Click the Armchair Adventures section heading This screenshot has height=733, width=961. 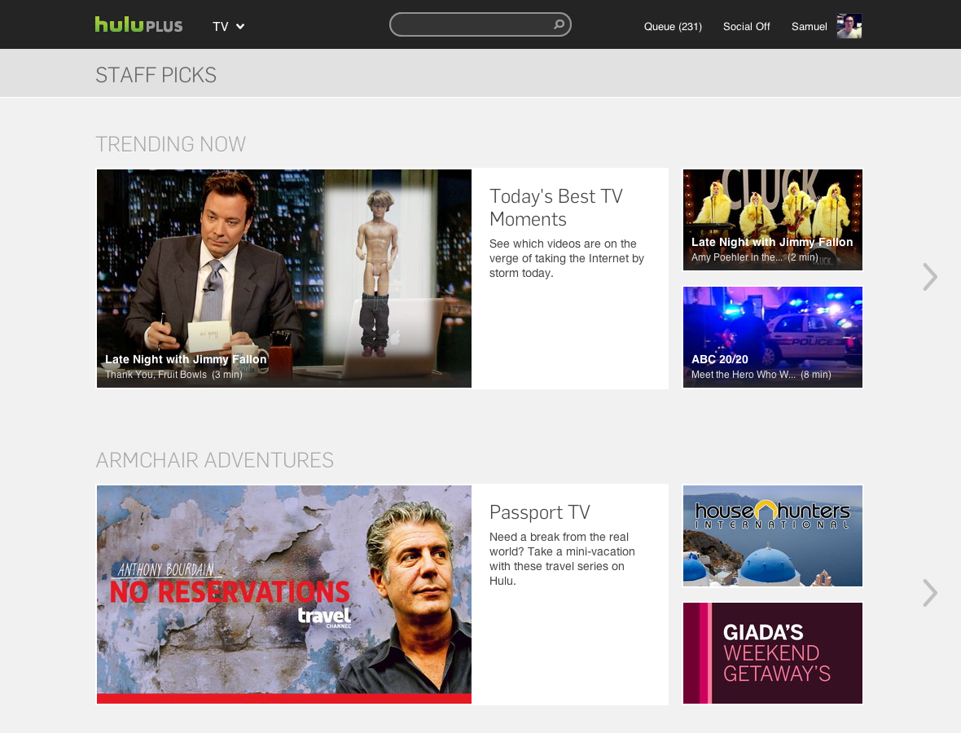tap(214, 460)
